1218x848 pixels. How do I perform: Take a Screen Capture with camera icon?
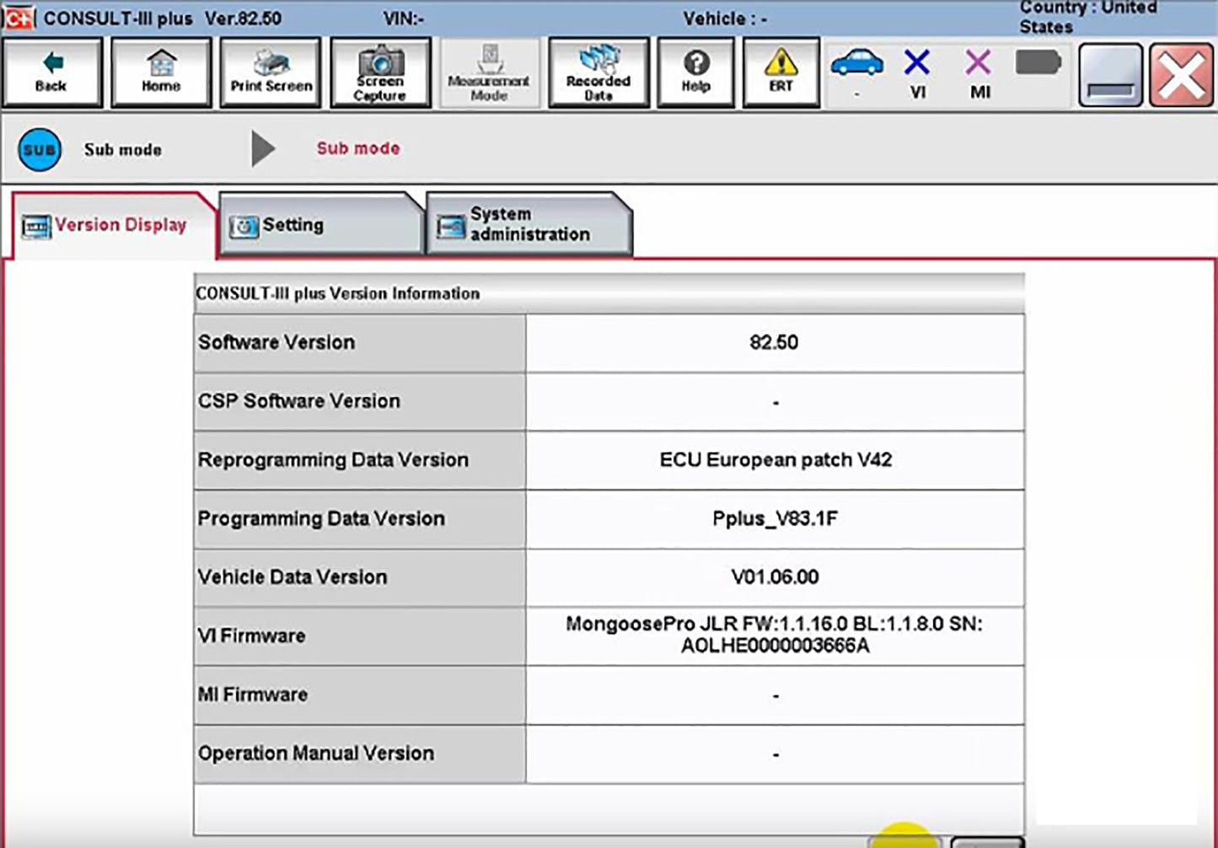click(380, 72)
